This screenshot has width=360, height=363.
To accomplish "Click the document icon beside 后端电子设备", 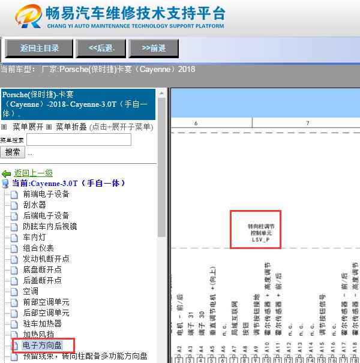I will tap(14, 216).
